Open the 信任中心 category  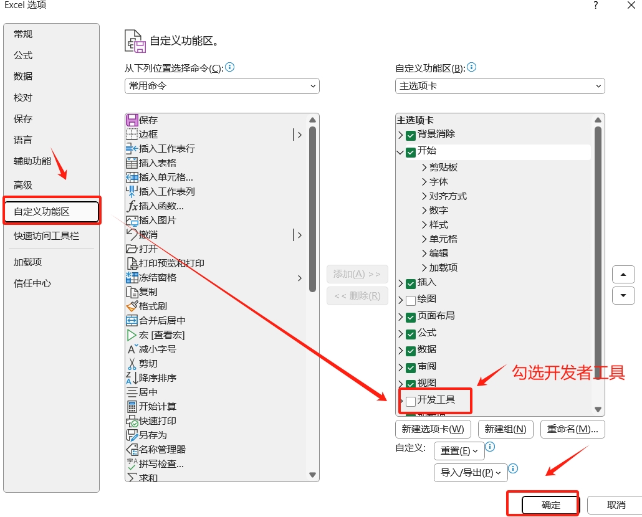tap(32, 283)
